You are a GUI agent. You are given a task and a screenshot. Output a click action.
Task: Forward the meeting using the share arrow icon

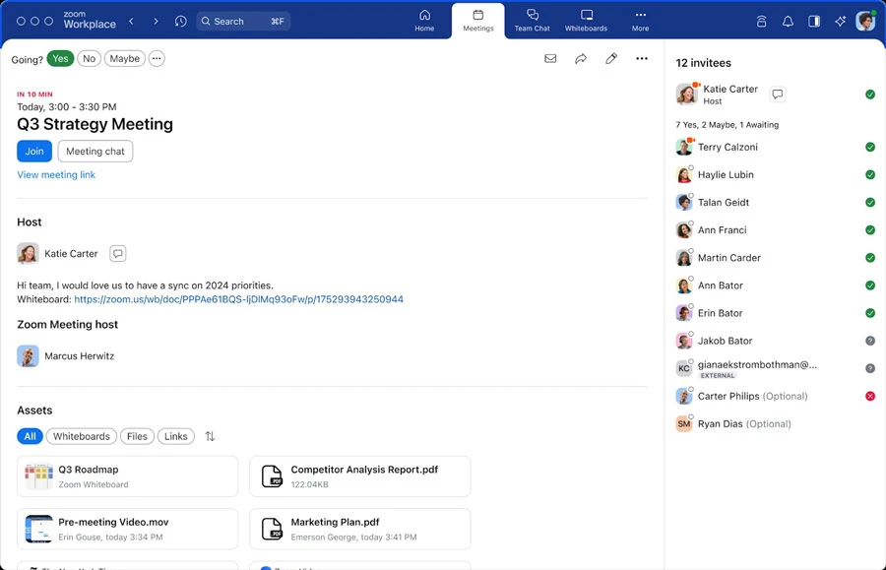(581, 59)
